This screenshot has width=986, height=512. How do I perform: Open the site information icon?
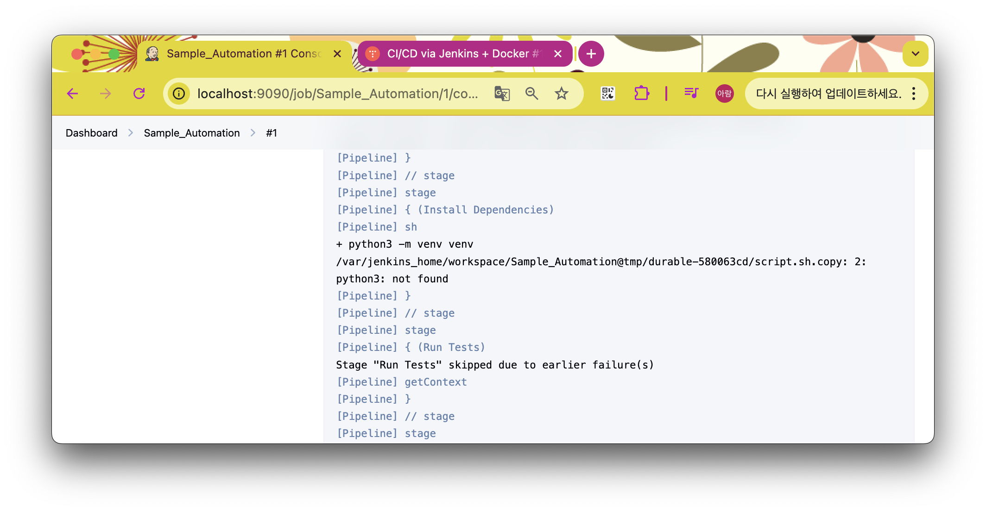point(179,94)
